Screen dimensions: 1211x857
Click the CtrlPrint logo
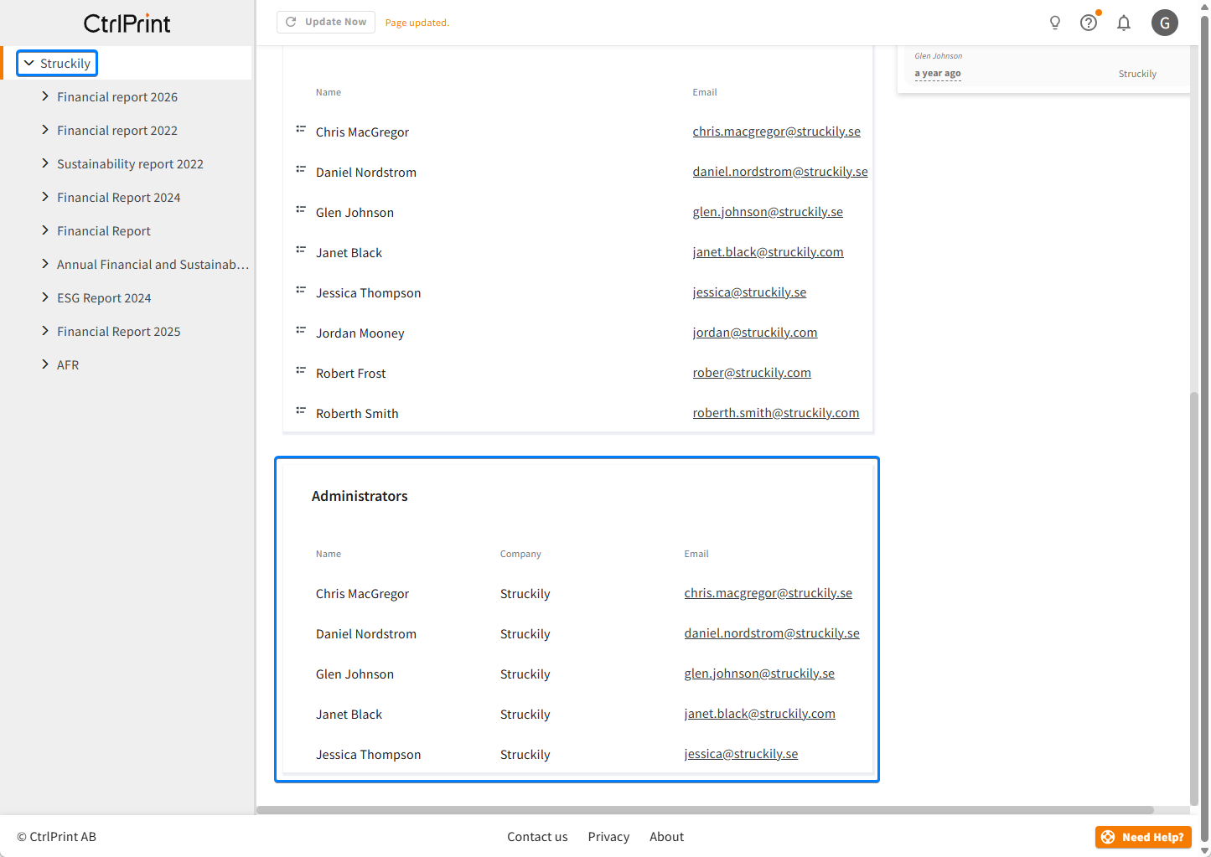click(x=127, y=23)
